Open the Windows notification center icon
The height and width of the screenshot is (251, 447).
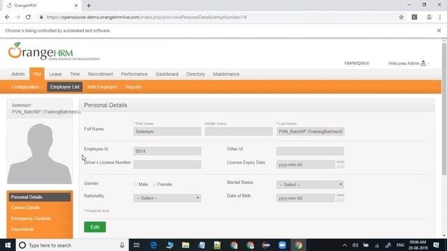(x=436, y=245)
